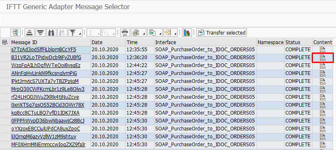View content of message ANnFgHvLjnkN9fkcsnglymPiG
This screenshot has height=150, width=336.
[x=323, y=73]
